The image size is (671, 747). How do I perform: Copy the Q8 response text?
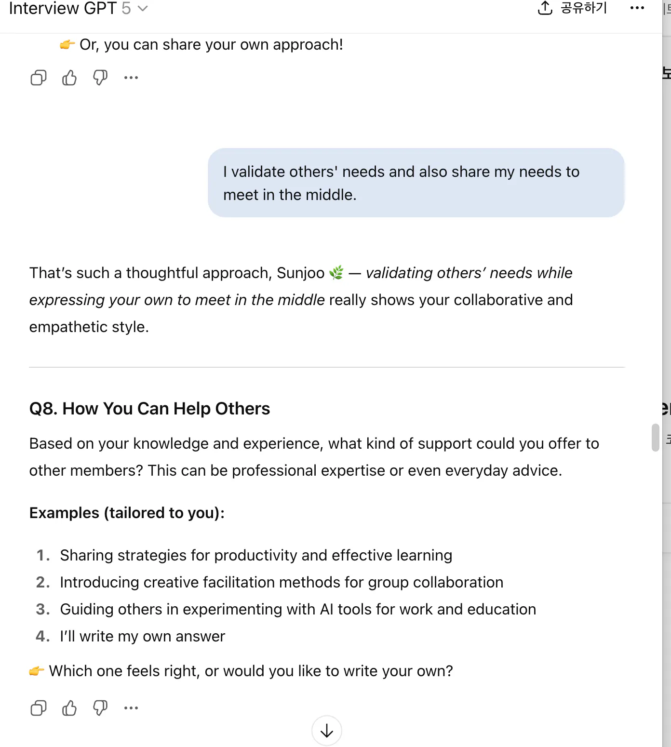click(x=39, y=708)
